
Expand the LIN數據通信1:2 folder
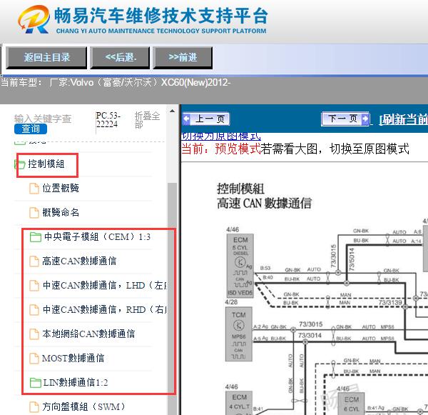(76, 382)
